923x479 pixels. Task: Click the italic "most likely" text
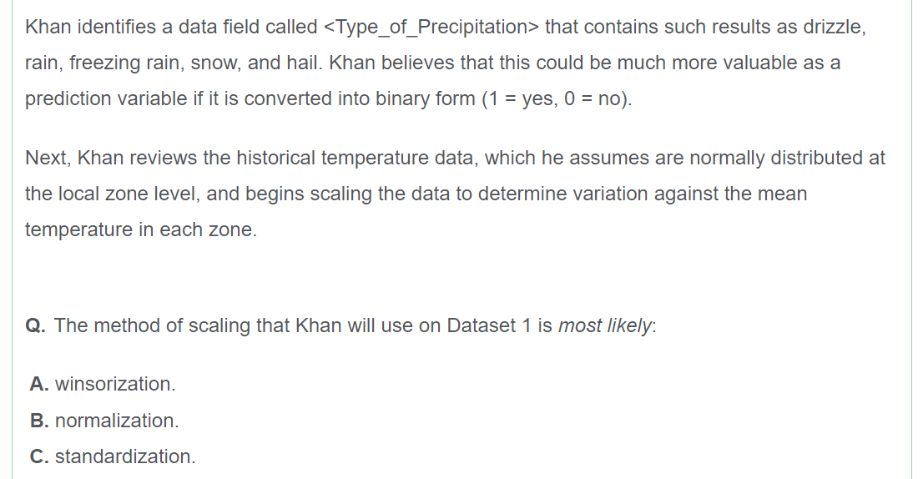[x=605, y=325]
